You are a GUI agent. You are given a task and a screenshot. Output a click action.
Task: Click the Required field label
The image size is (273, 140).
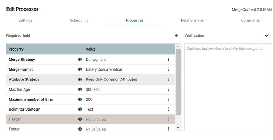pyautogui.click(x=18, y=35)
